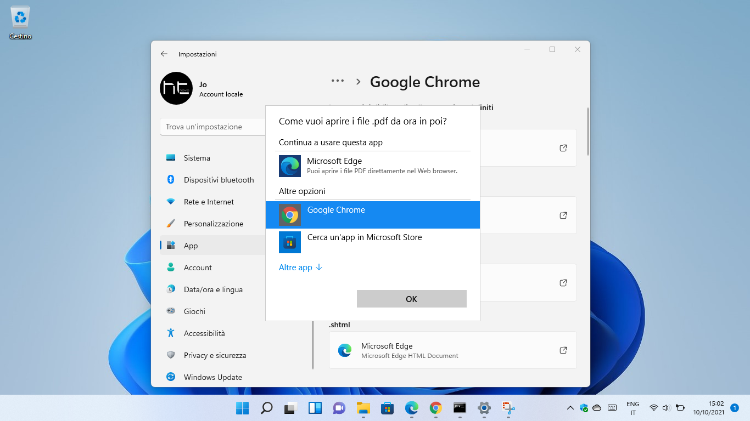The height and width of the screenshot is (421, 750).
Task: Switch to Settings gear on taskbar
Action: point(484,408)
